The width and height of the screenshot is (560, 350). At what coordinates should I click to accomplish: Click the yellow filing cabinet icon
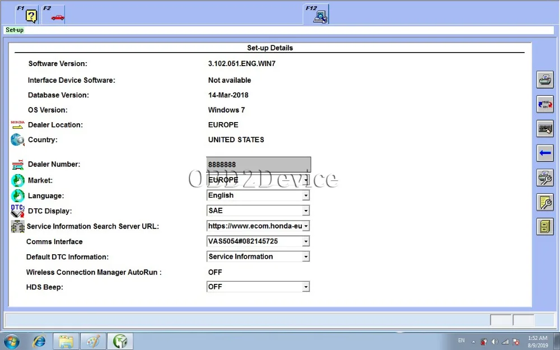(x=545, y=226)
